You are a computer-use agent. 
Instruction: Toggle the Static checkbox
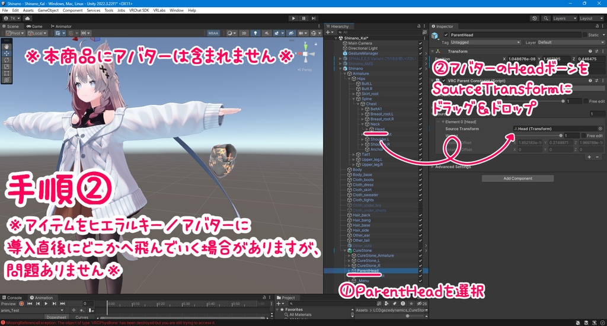(584, 35)
